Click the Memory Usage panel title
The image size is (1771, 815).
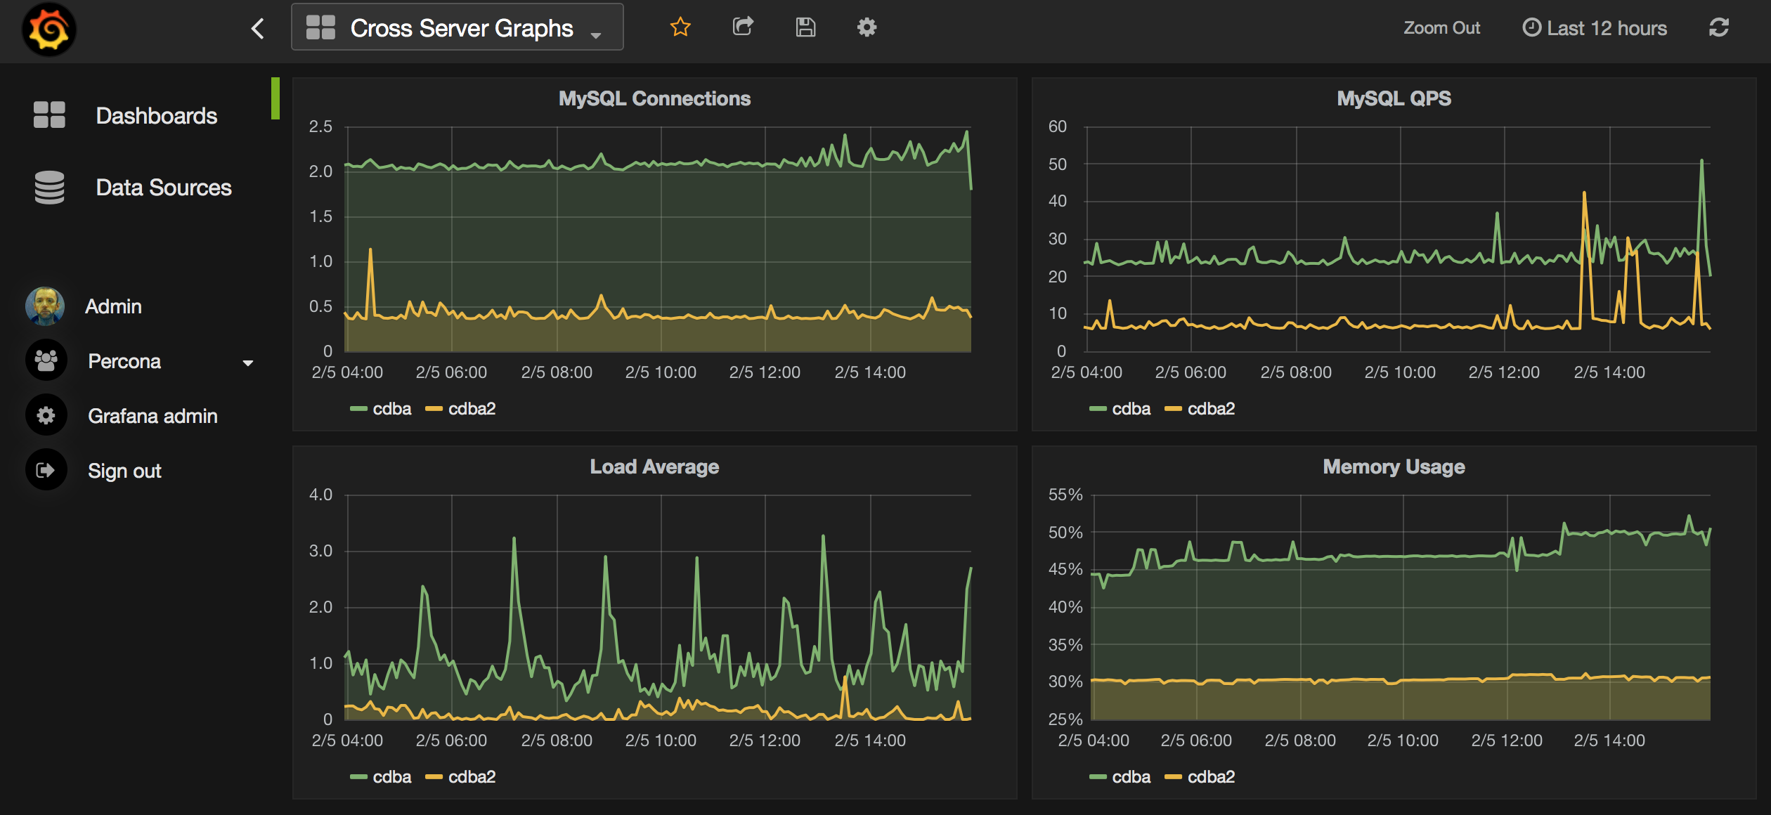[x=1393, y=467]
